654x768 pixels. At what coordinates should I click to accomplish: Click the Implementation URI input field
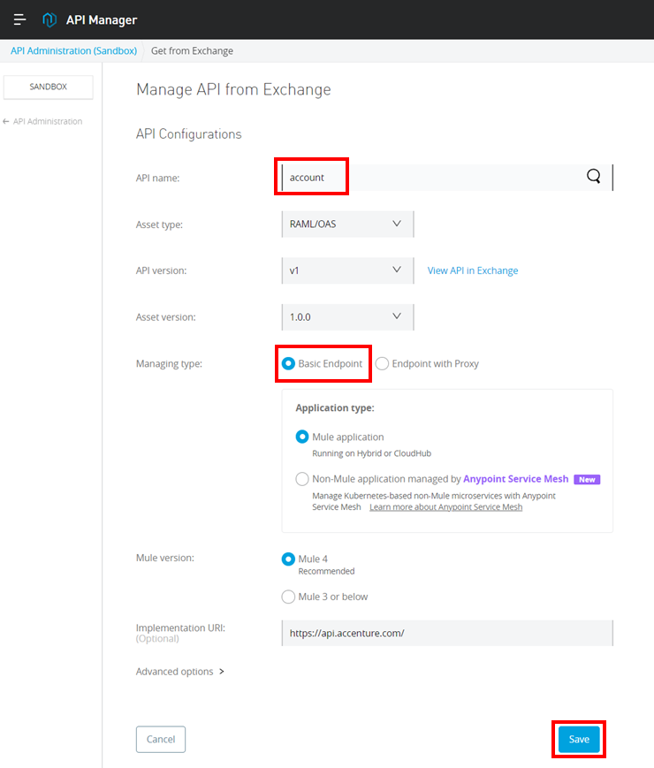[x=446, y=633]
